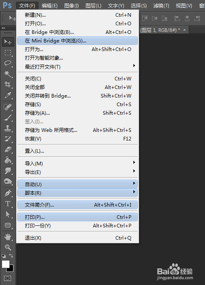Click the Photoshop Ps logo

7,5
